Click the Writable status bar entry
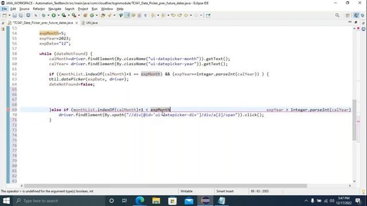This screenshot has height=206, width=367. click(x=186, y=191)
